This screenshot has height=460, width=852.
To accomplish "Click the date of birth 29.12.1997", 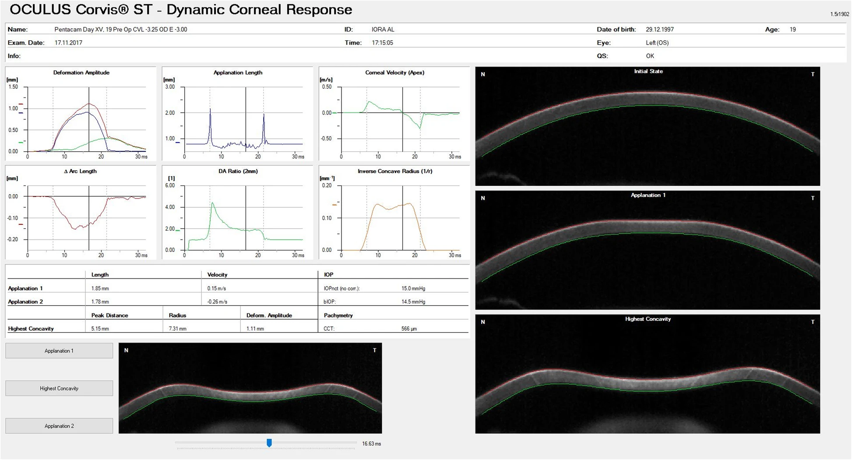I will coord(660,29).
